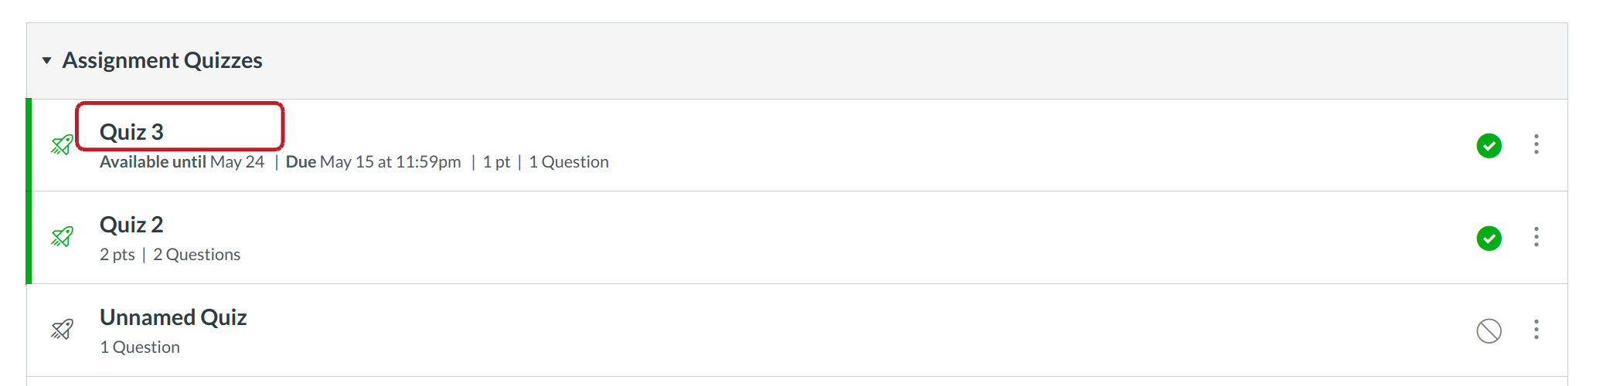Click Quiz 3's '1 Question' label
Image resolution: width=1603 pixels, height=386 pixels.
pos(569,162)
